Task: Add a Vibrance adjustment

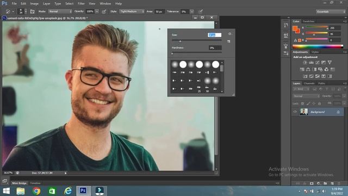Action: tap(330, 63)
